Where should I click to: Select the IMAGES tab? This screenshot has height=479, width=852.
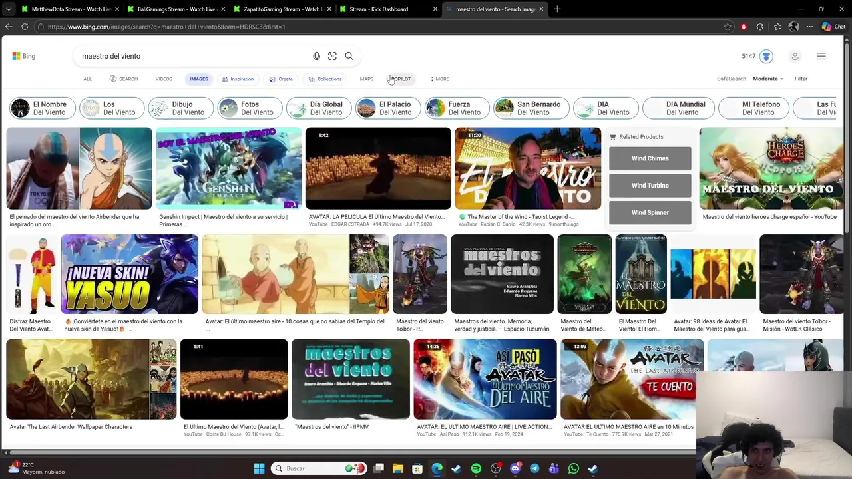[x=199, y=79]
